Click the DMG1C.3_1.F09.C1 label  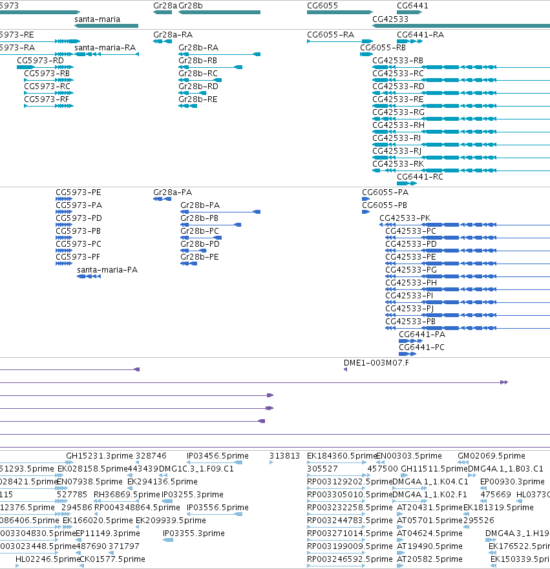click(196, 469)
